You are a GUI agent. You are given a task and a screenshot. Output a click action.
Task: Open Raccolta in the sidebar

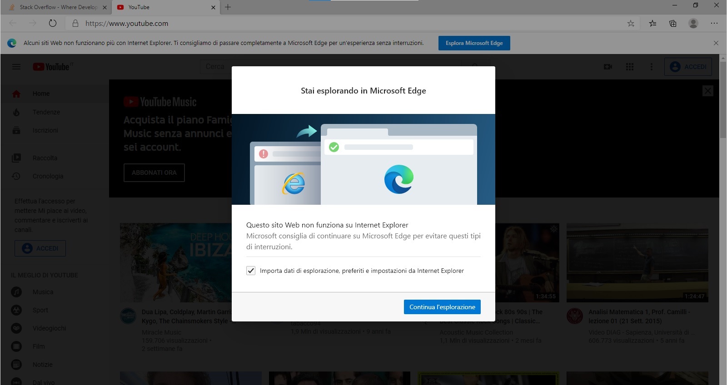(x=55, y=158)
